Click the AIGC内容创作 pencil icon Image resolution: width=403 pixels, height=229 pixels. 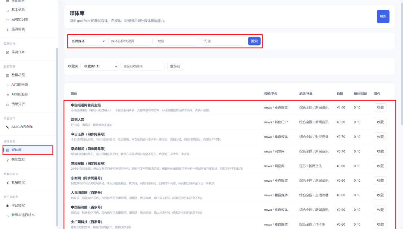tap(7, 127)
